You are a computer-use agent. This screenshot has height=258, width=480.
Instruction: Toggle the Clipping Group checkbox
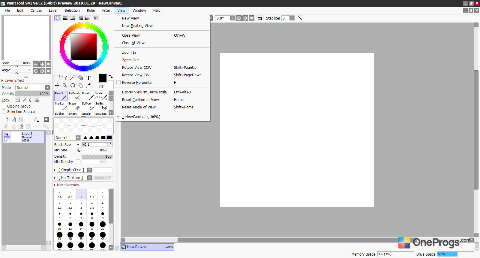tap(4, 106)
